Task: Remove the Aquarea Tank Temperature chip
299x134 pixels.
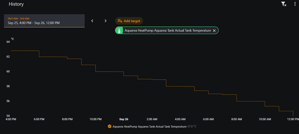Action: (214, 31)
